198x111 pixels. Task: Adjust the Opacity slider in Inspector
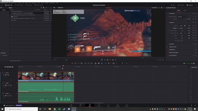(x=182, y=19)
